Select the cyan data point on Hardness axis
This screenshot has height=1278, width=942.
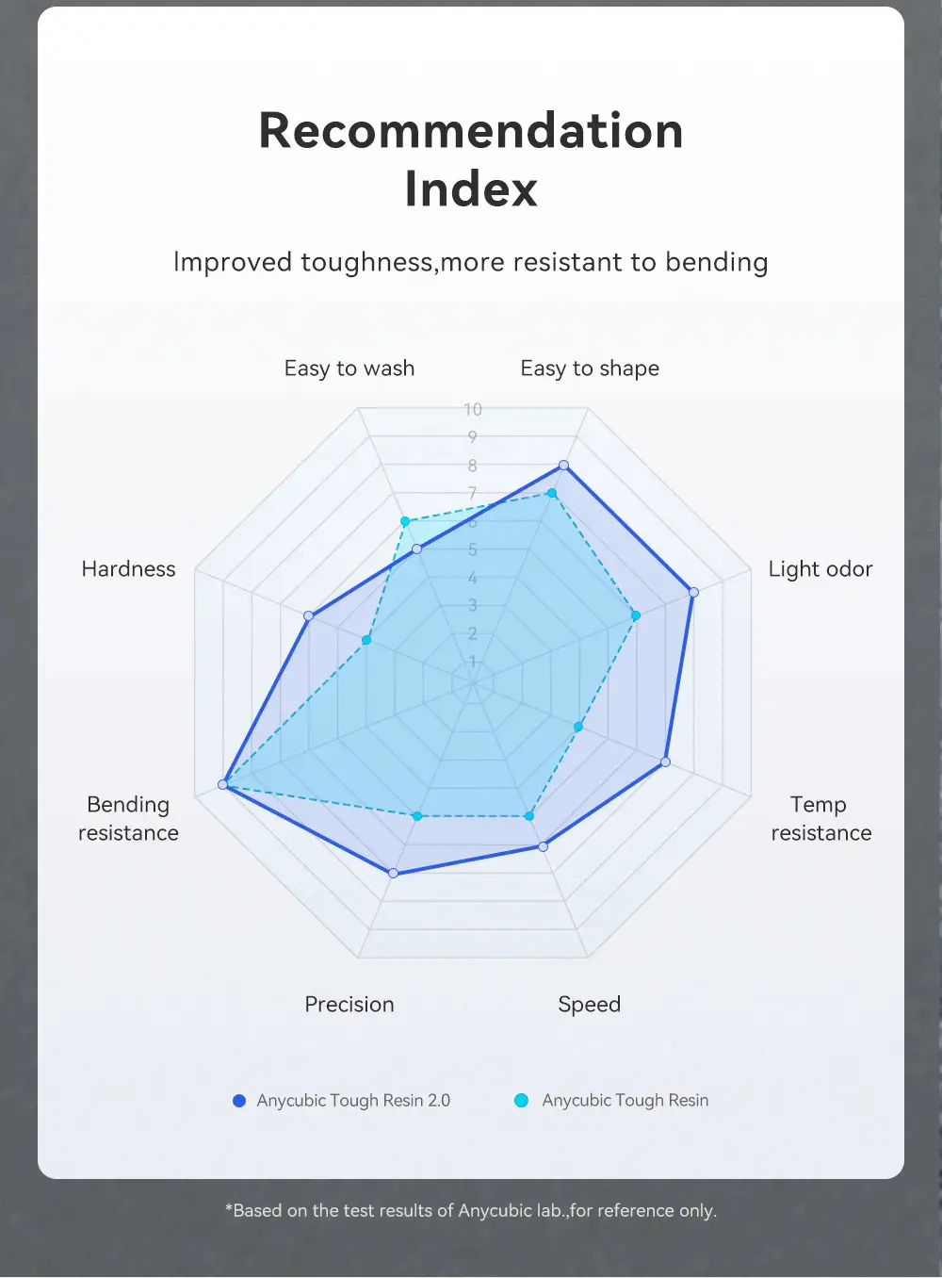click(x=366, y=640)
